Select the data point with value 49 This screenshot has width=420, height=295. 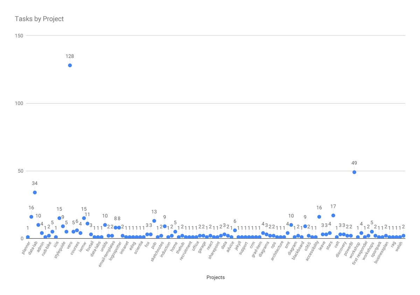point(354,172)
